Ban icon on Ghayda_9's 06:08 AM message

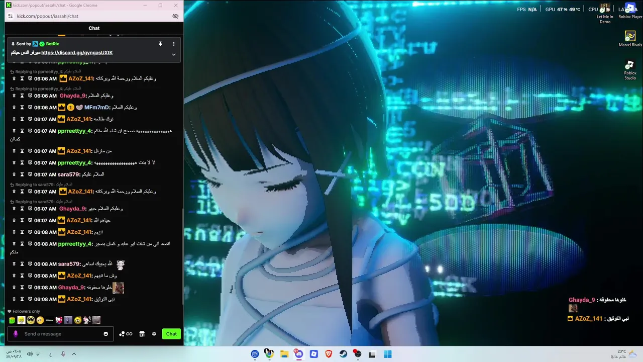30,288
